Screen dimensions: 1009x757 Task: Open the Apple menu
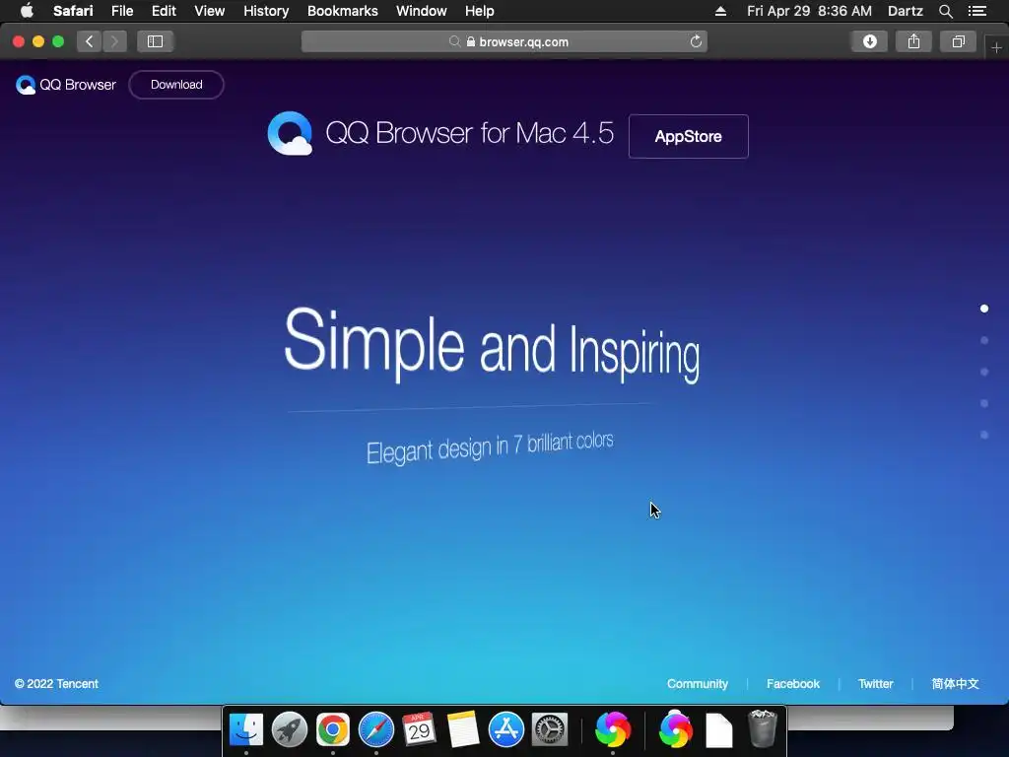tap(27, 11)
